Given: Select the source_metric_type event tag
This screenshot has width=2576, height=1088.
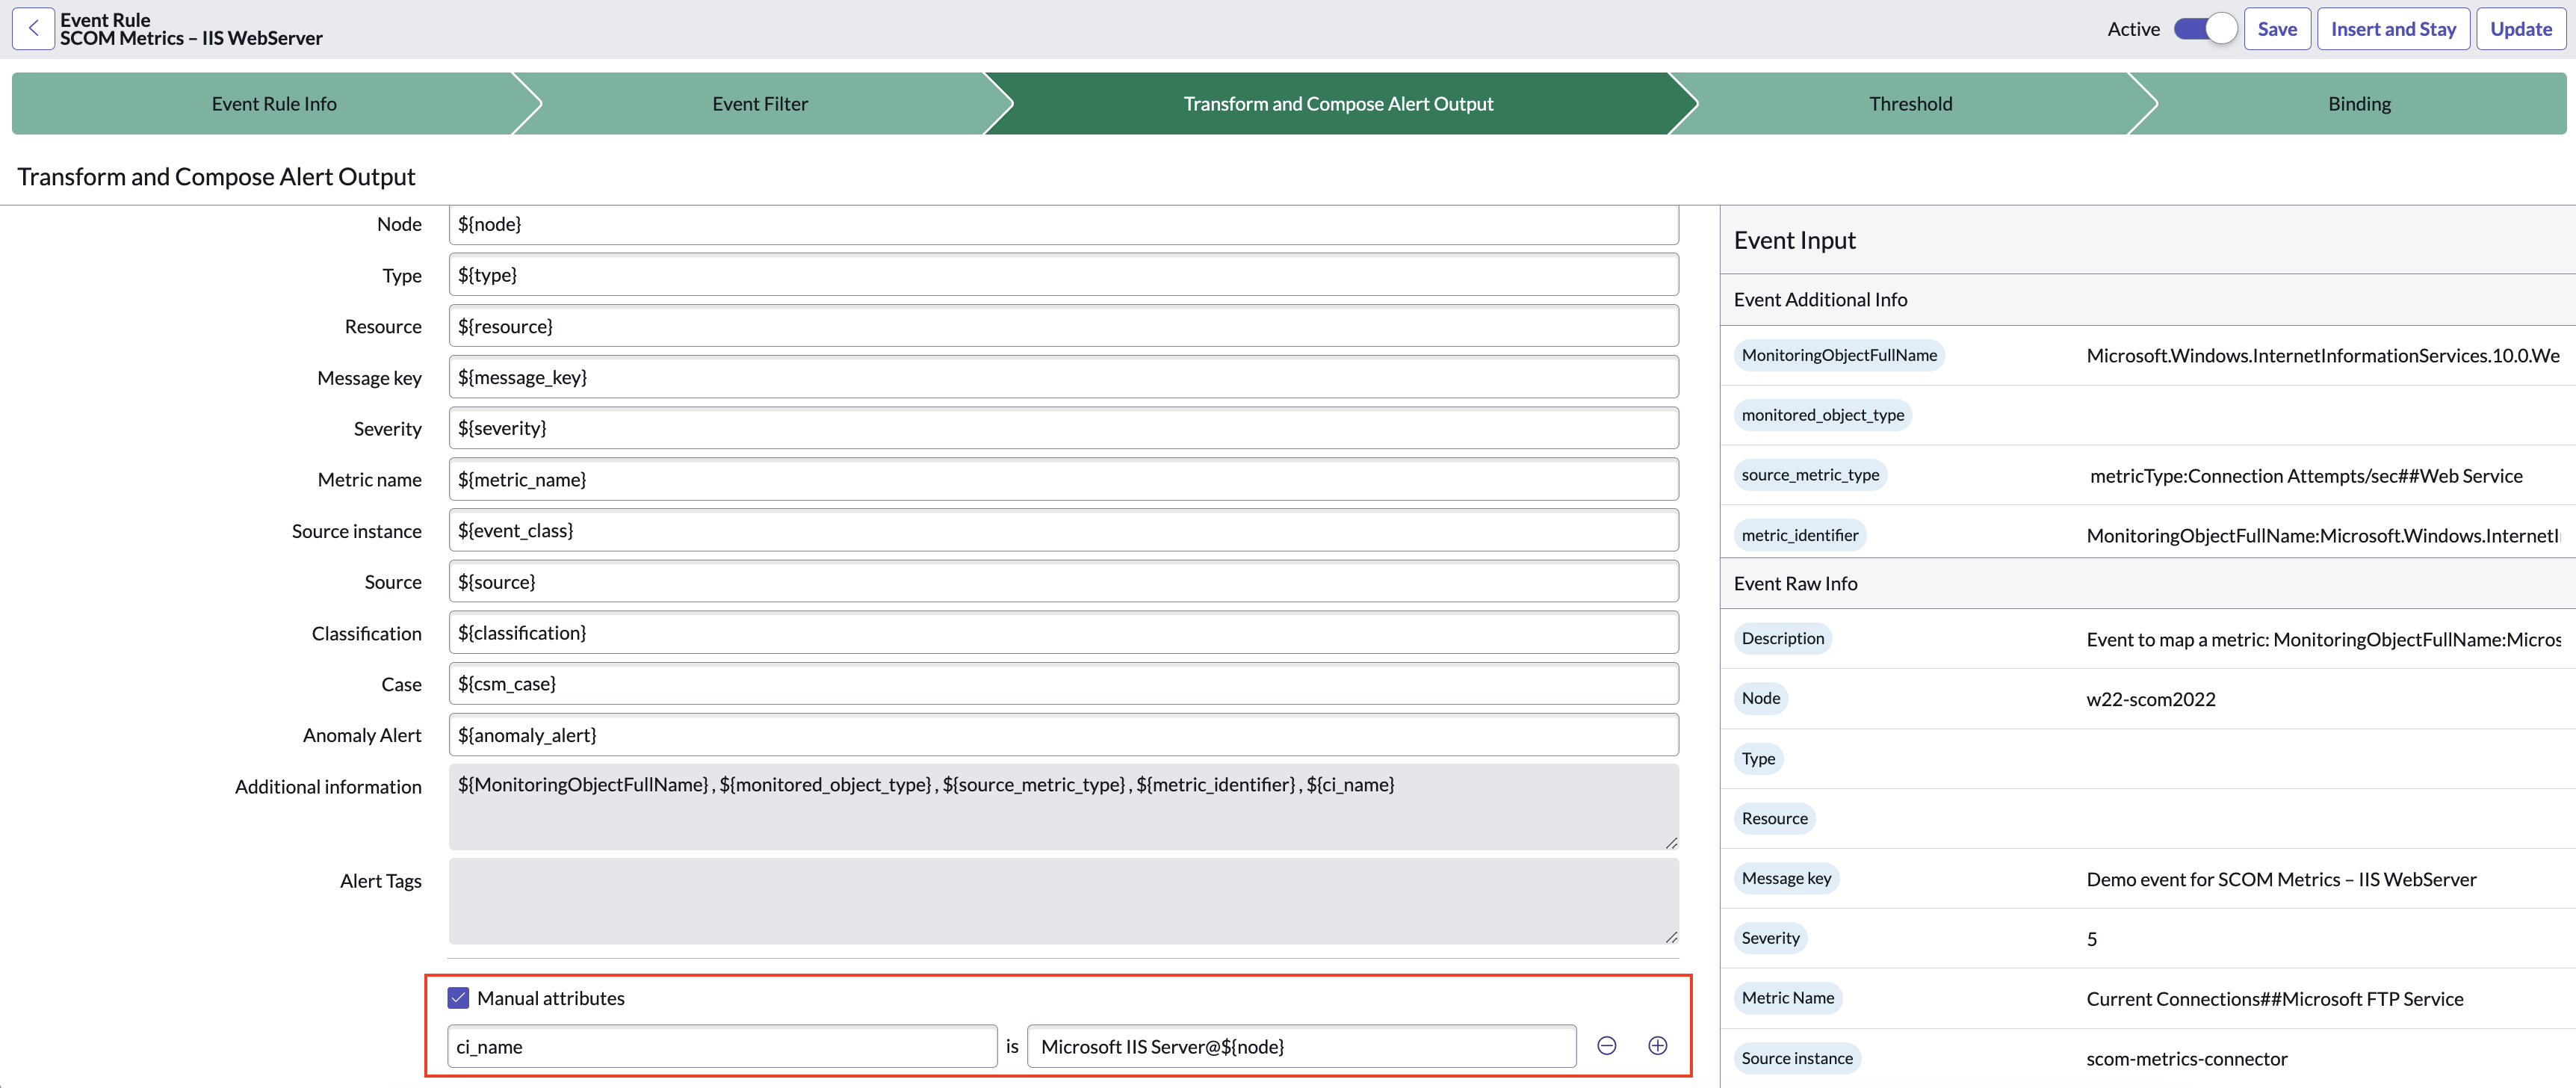Looking at the screenshot, I should (x=1810, y=475).
